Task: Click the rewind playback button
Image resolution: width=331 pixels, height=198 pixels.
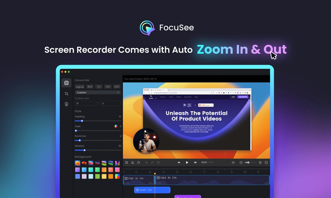Action: tap(179, 163)
